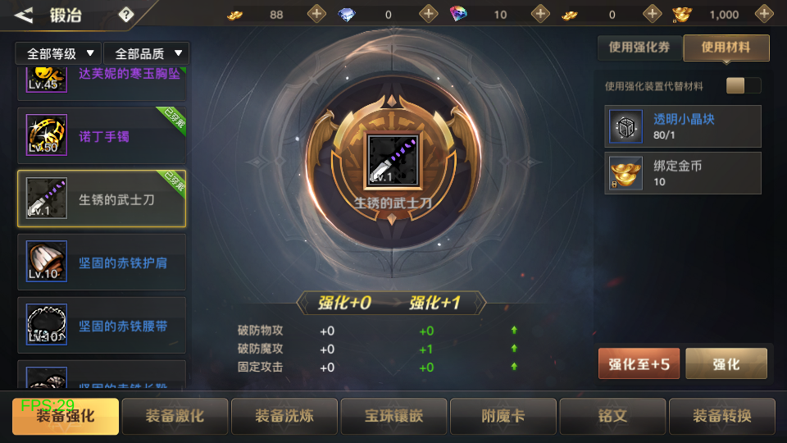The image size is (787, 443).
Task: Switch to 使用强化券 tab
Action: click(639, 48)
